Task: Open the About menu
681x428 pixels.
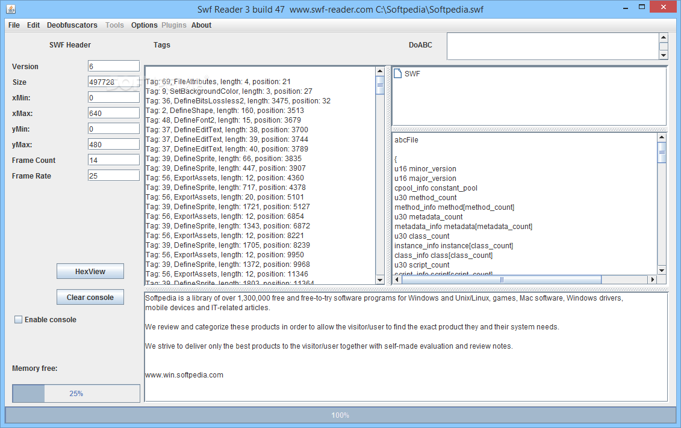Action: coord(202,25)
